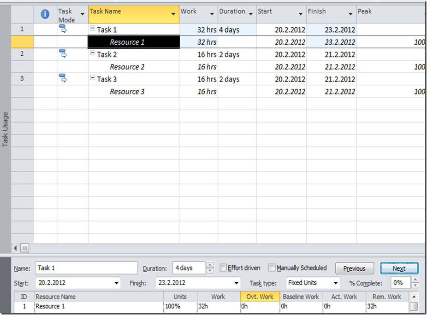Image resolution: width=427 pixels, height=315 pixels.
Task: Click Task 1 auto-schedule mode icon
Action: pos(63,29)
